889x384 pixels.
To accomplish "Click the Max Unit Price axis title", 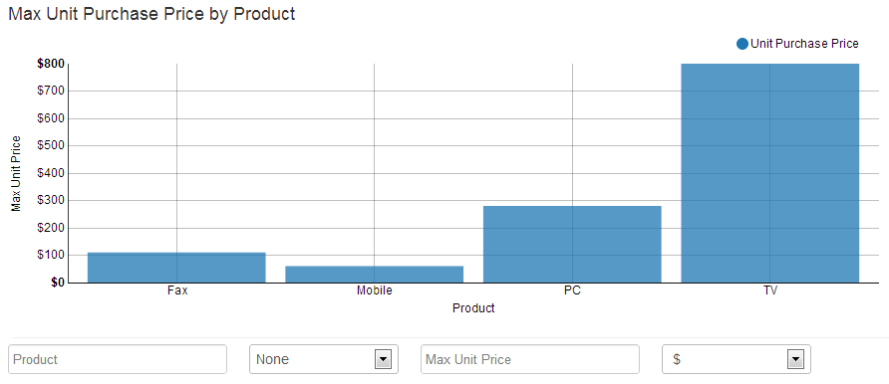I will tap(16, 173).
